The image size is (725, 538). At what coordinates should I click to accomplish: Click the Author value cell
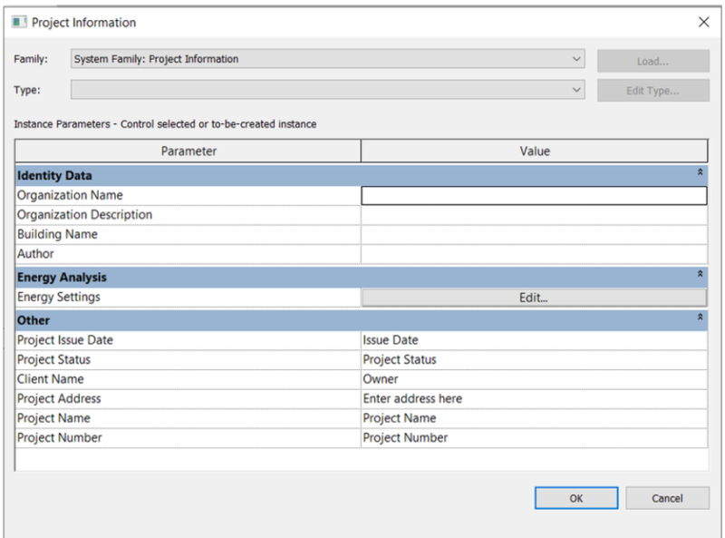(534, 254)
